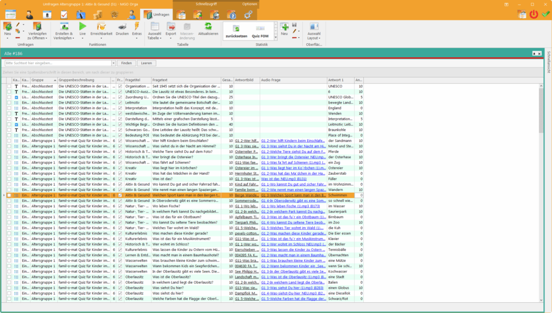Toggle Fr... checkbox in 'Organisation ...' row
The height and width of the screenshot is (313, 552).
point(120,86)
